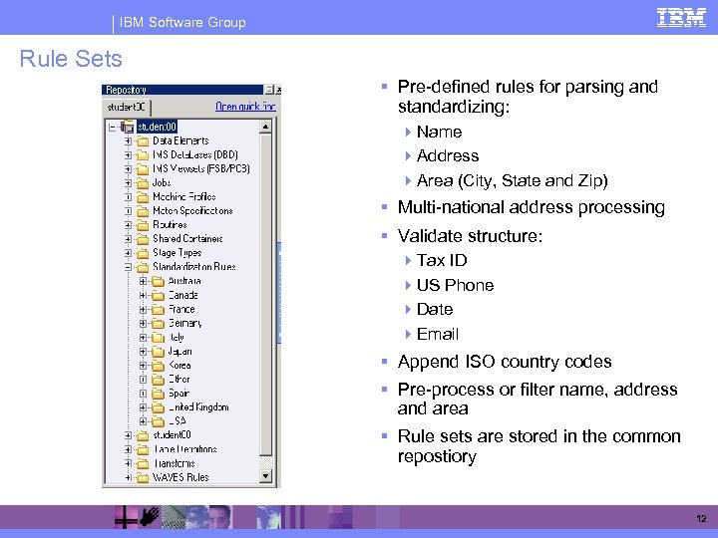Image resolution: width=718 pixels, height=538 pixels.
Task: Click the 'Append ISO country codes' bullet
Action: pos(505,362)
